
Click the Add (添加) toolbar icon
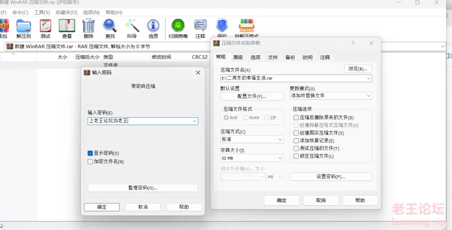pyautogui.click(x=4, y=28)
